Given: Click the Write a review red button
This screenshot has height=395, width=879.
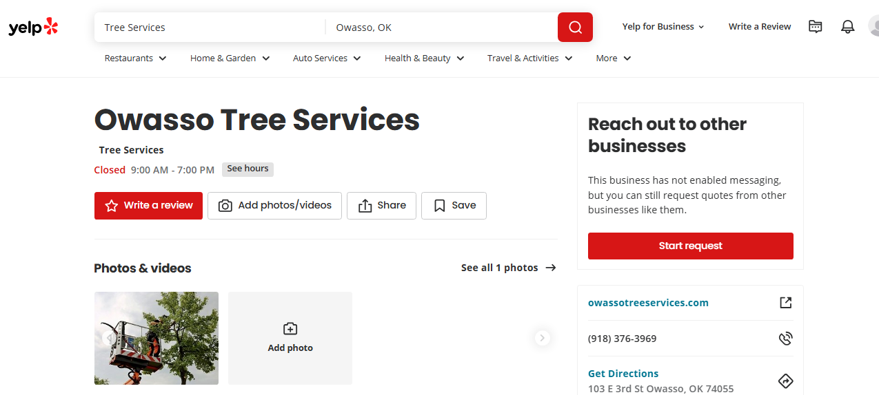Looking at the screenshot, I should point(148,206).
